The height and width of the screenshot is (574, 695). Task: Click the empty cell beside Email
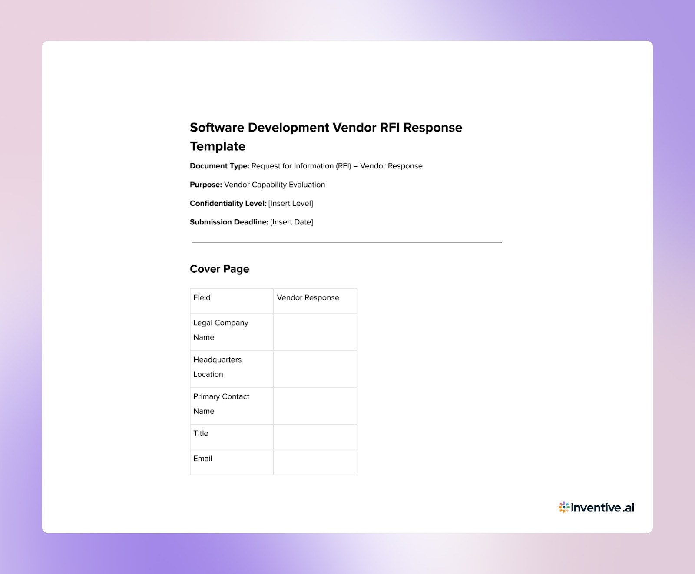pos(315,462)
